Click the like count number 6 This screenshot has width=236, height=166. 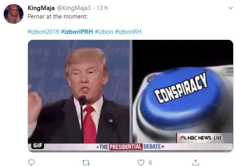(x=150, y=163)
